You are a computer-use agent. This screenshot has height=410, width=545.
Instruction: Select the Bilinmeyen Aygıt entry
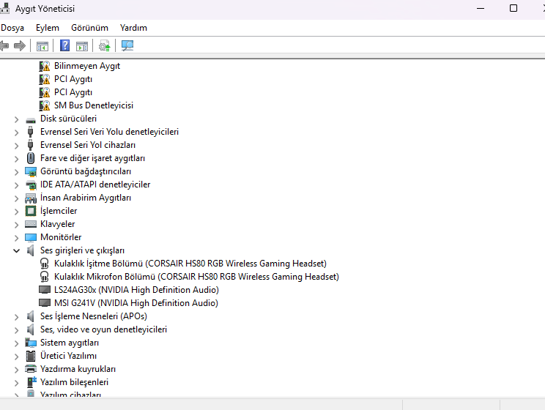click(x=87, y=66)
